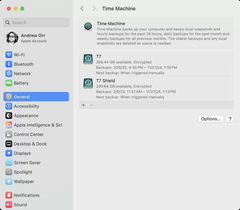
Task: Select the Appearance icon
Action: pos(9,116)
